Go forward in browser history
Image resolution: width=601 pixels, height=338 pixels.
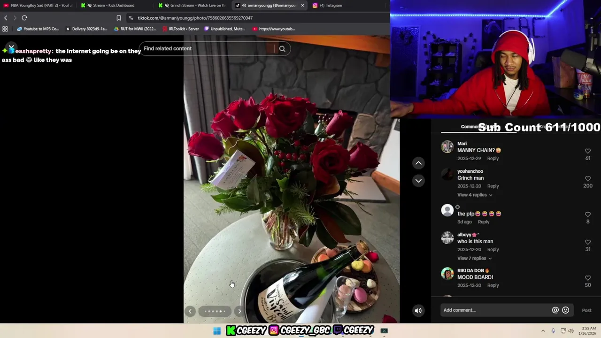(x=15, y=18)
